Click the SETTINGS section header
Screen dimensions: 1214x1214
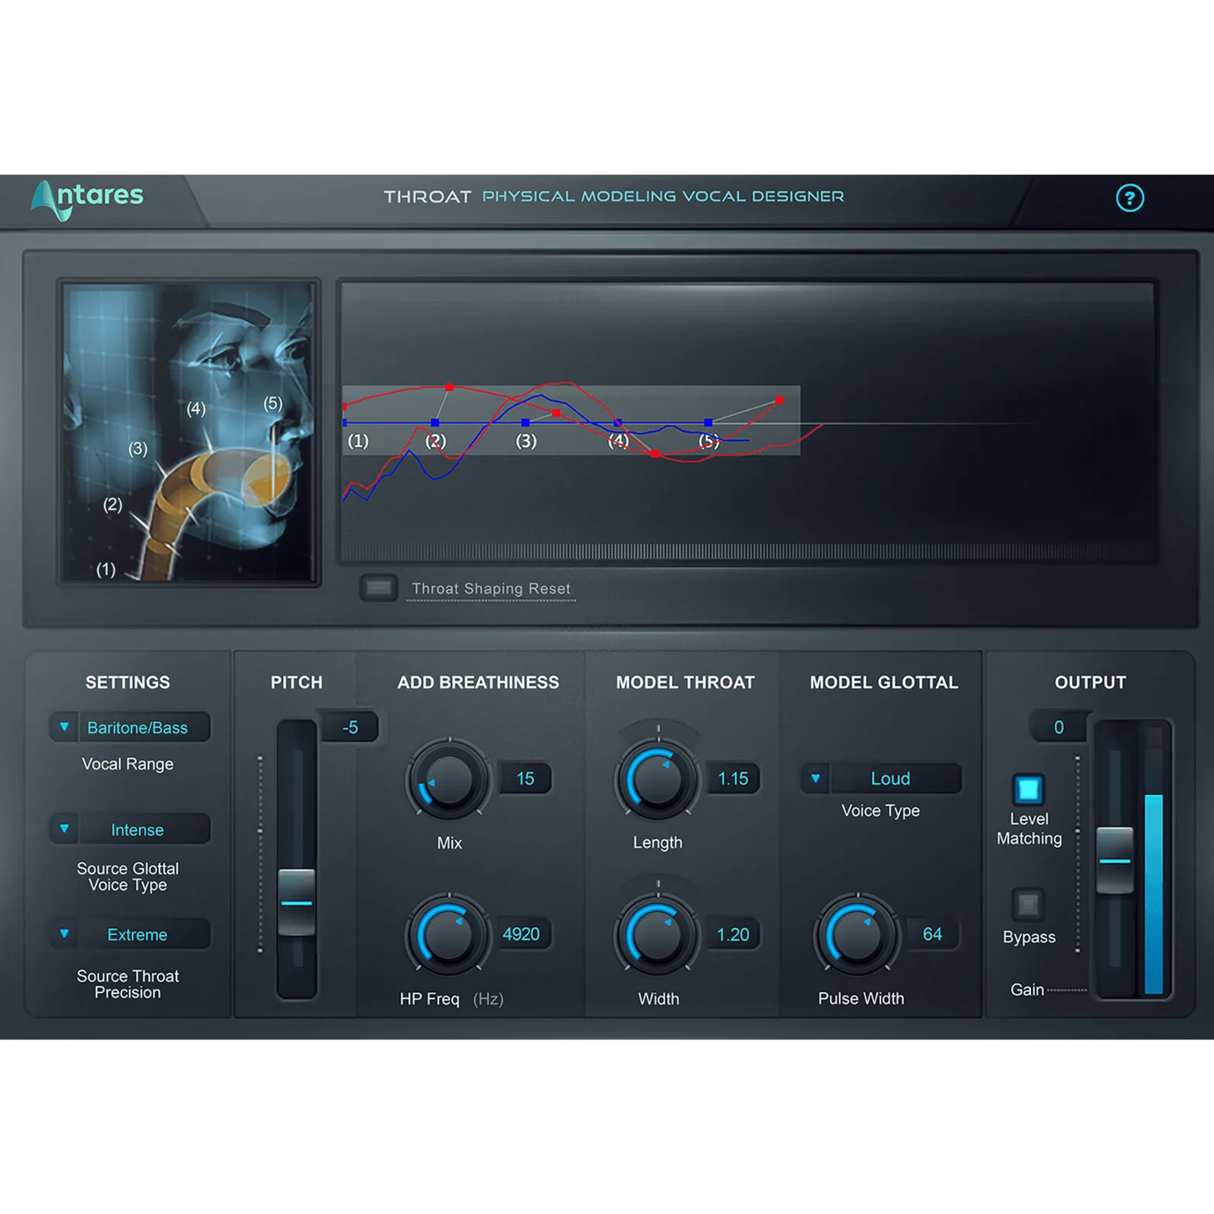pos(128,682)
